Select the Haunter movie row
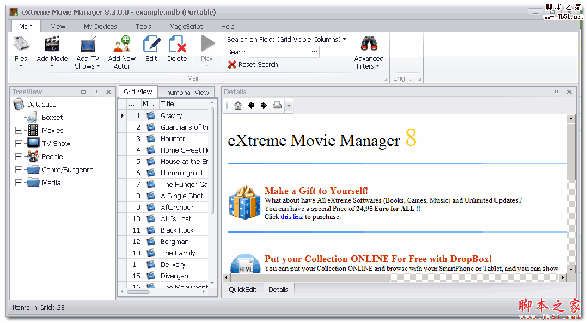The height and width of the screenshot is (323, 587). point(167,139)
